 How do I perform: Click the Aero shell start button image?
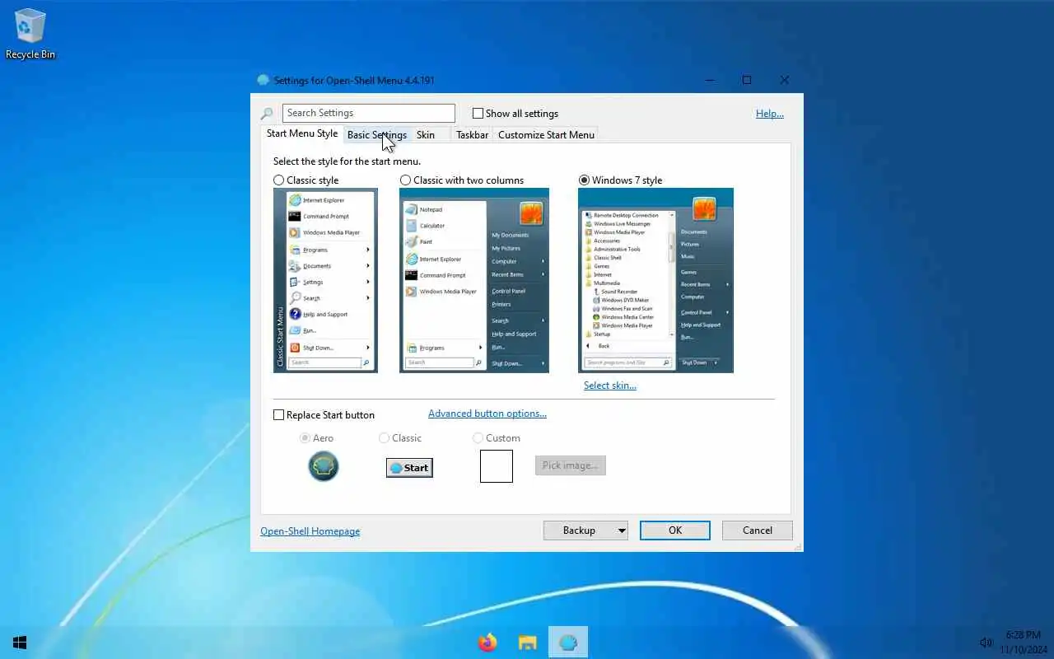tap(324, 466)
